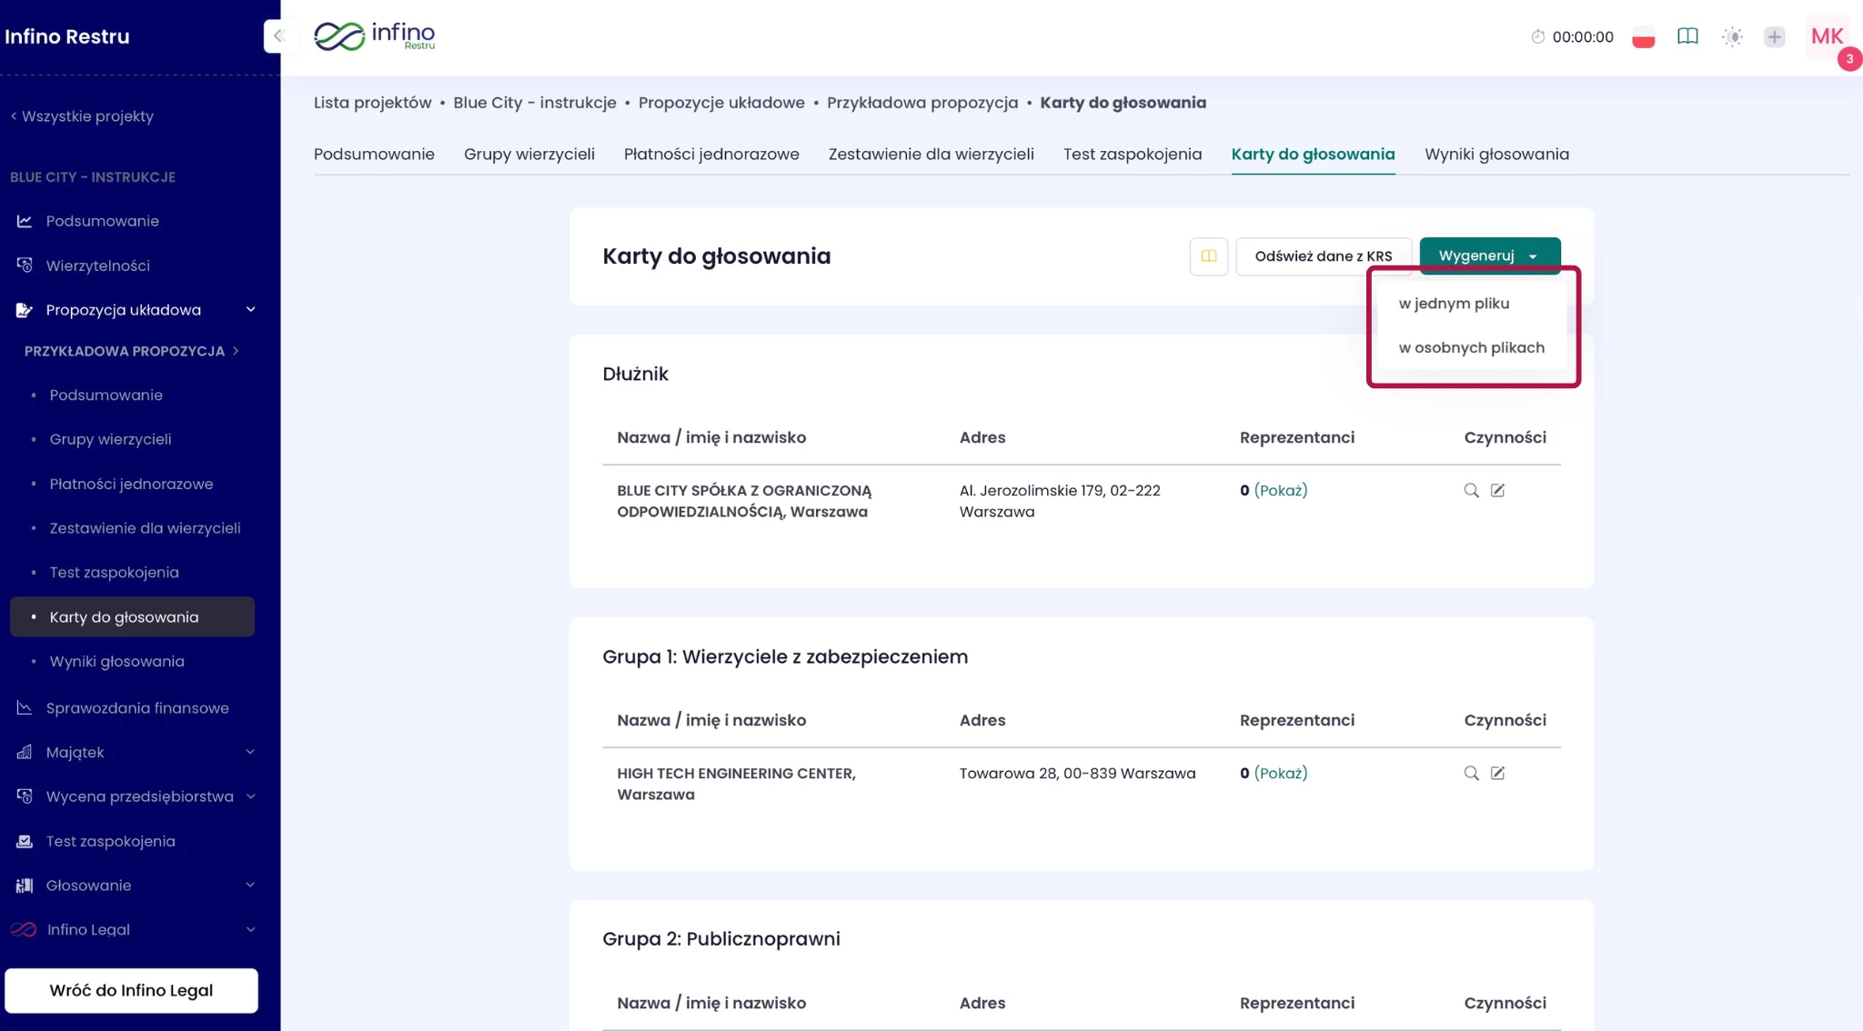Click the timer clock icon
This screenshot has width=1863, height=1031.
(1537, 37)
